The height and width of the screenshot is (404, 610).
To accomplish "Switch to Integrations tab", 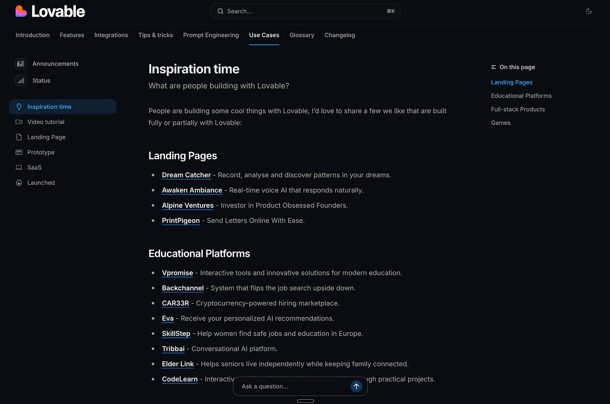I will 111,35.
